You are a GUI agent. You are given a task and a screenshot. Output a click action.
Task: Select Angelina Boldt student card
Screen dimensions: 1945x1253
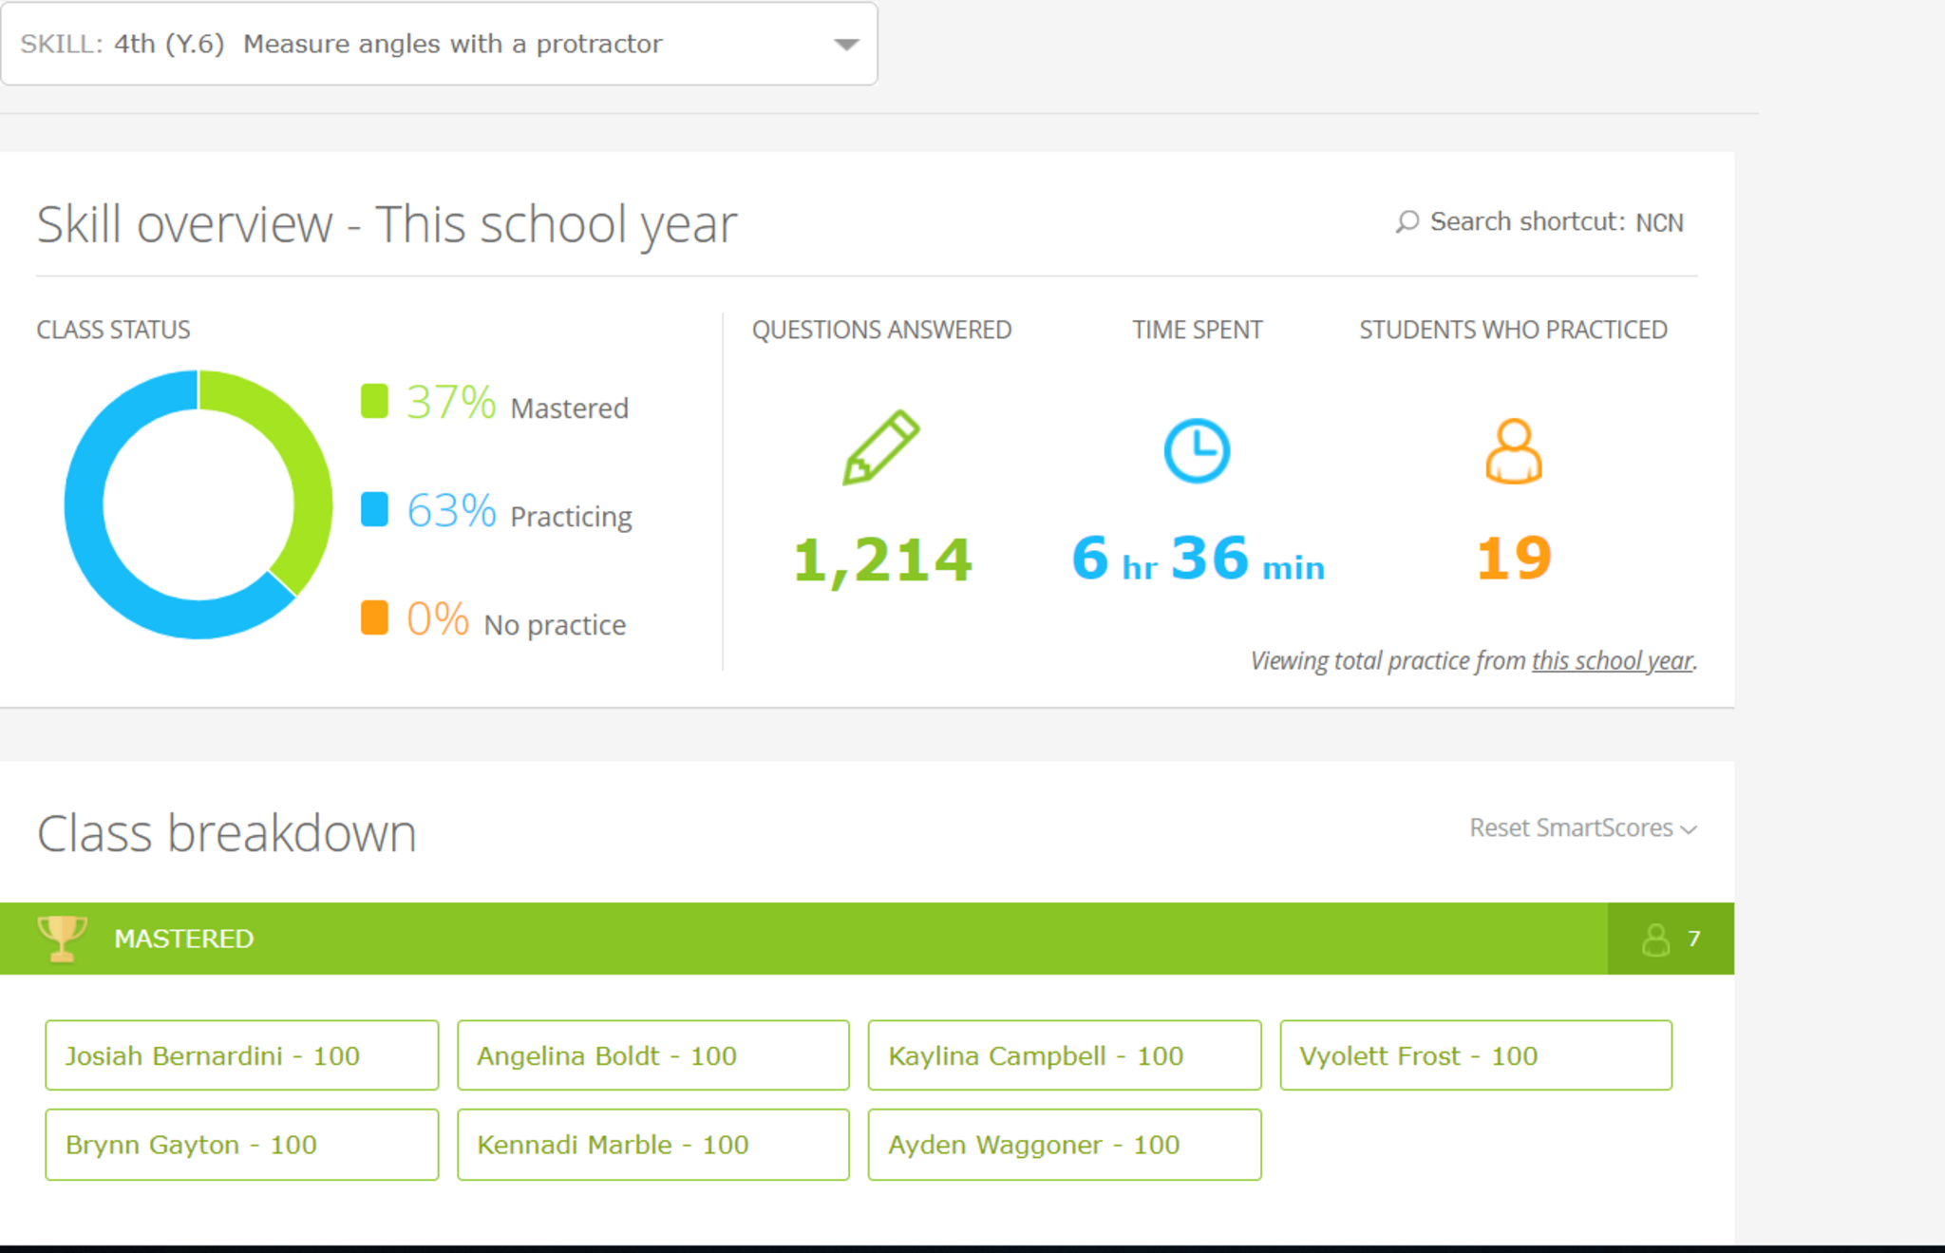[652, 1055]
